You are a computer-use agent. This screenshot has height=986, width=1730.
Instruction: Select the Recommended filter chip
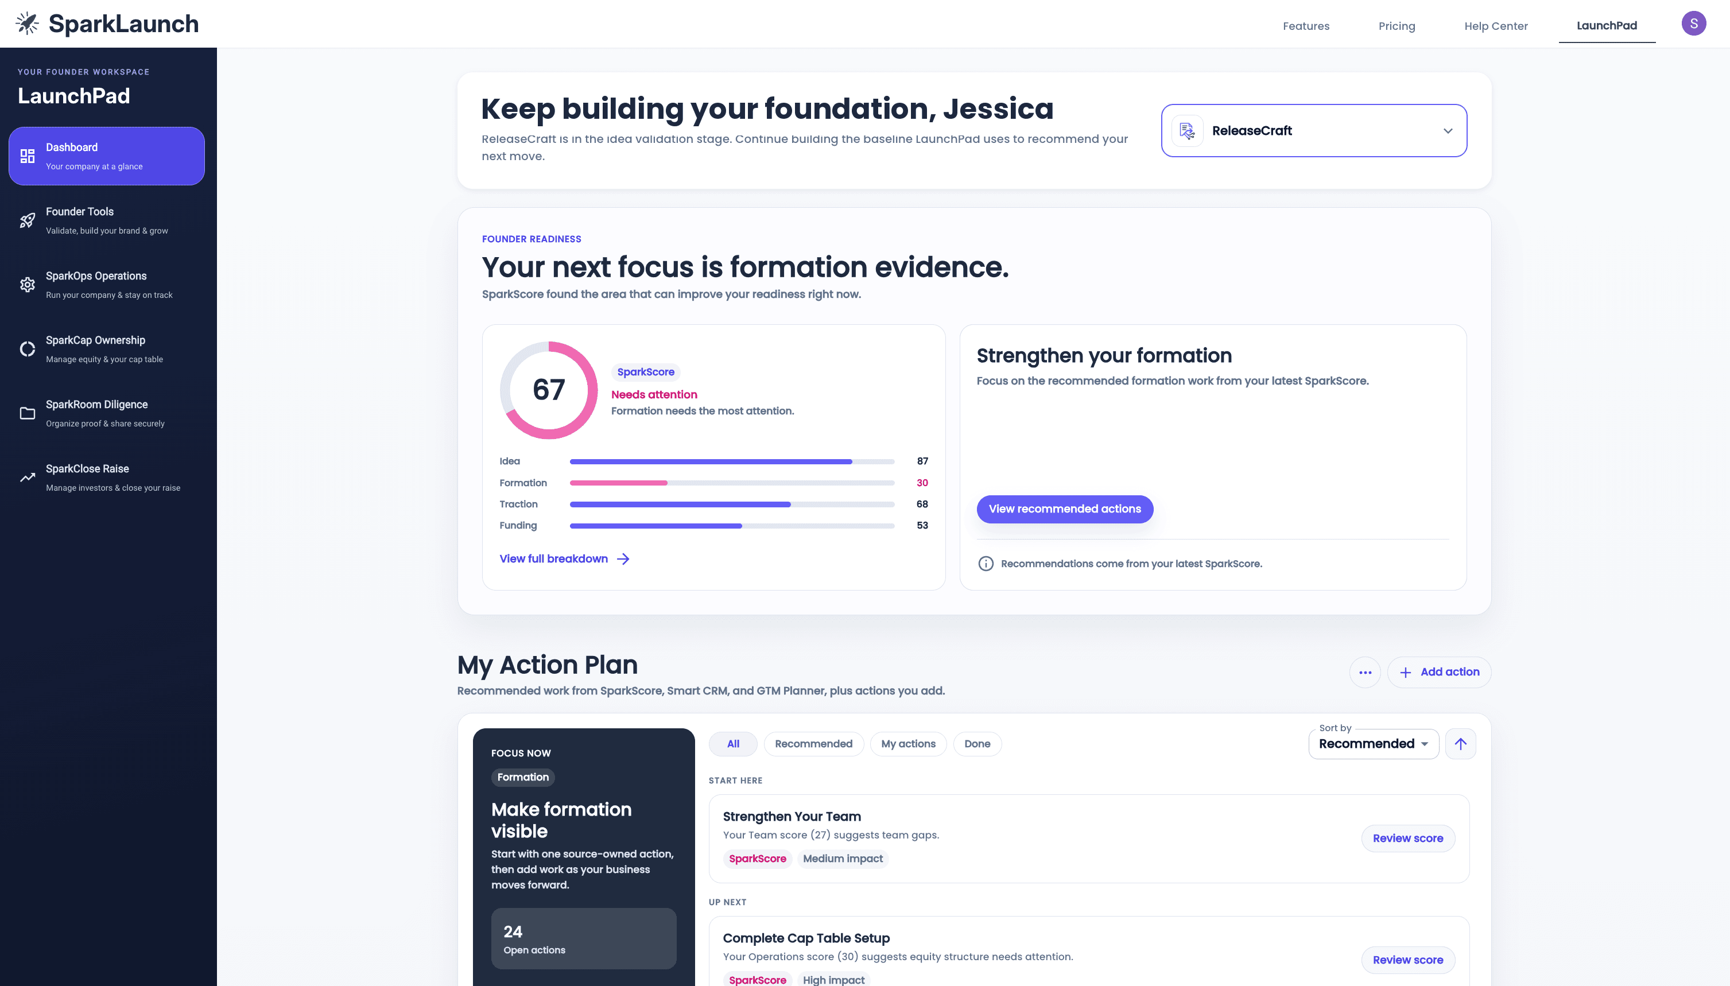[x=813, y=744]
